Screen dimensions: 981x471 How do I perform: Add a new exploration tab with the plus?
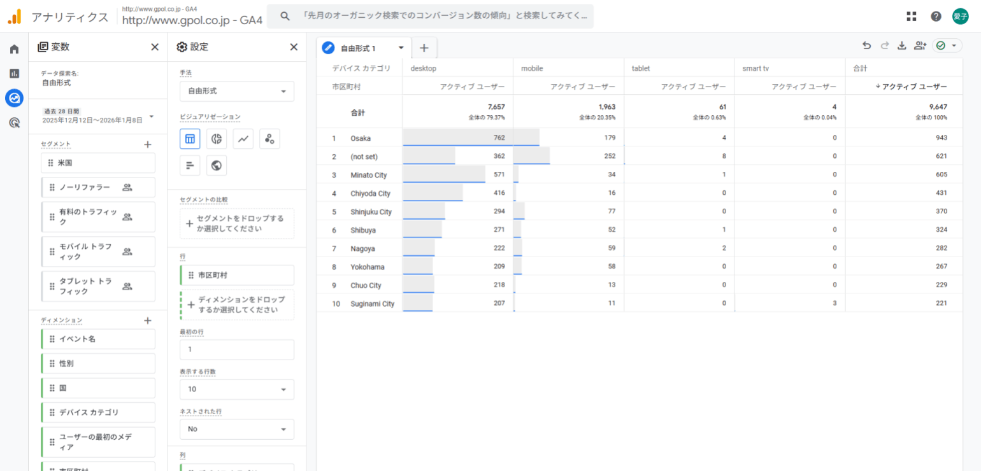(424, 47)
